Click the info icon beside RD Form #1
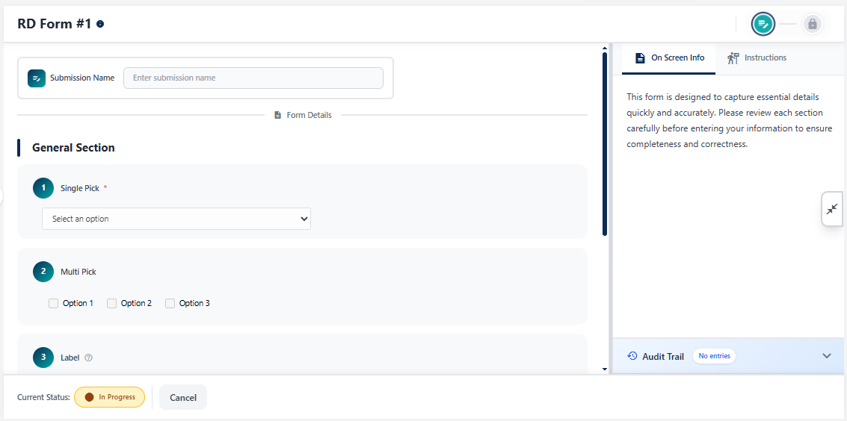Viewport: 847px width, 421px height. pos(100,24)
